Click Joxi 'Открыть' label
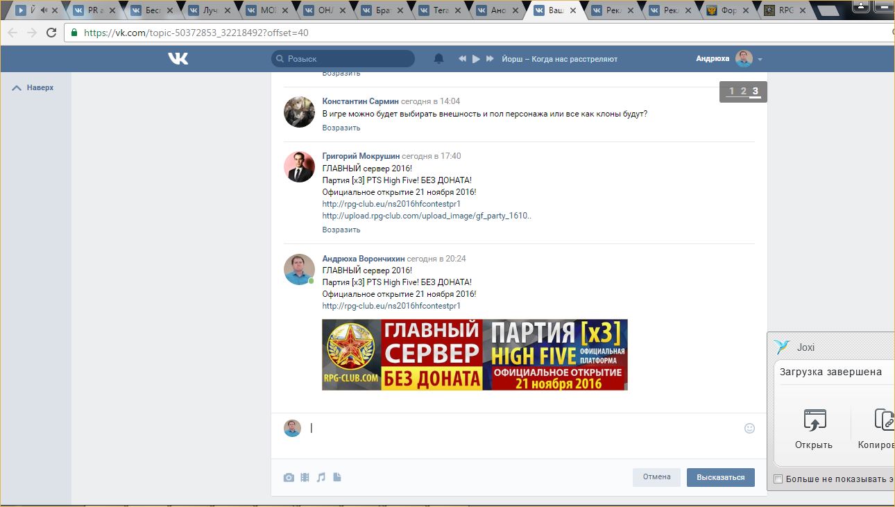The image size is (895, 507). coord(814,445)
